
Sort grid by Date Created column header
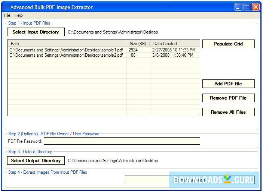[x=175, y=44]
